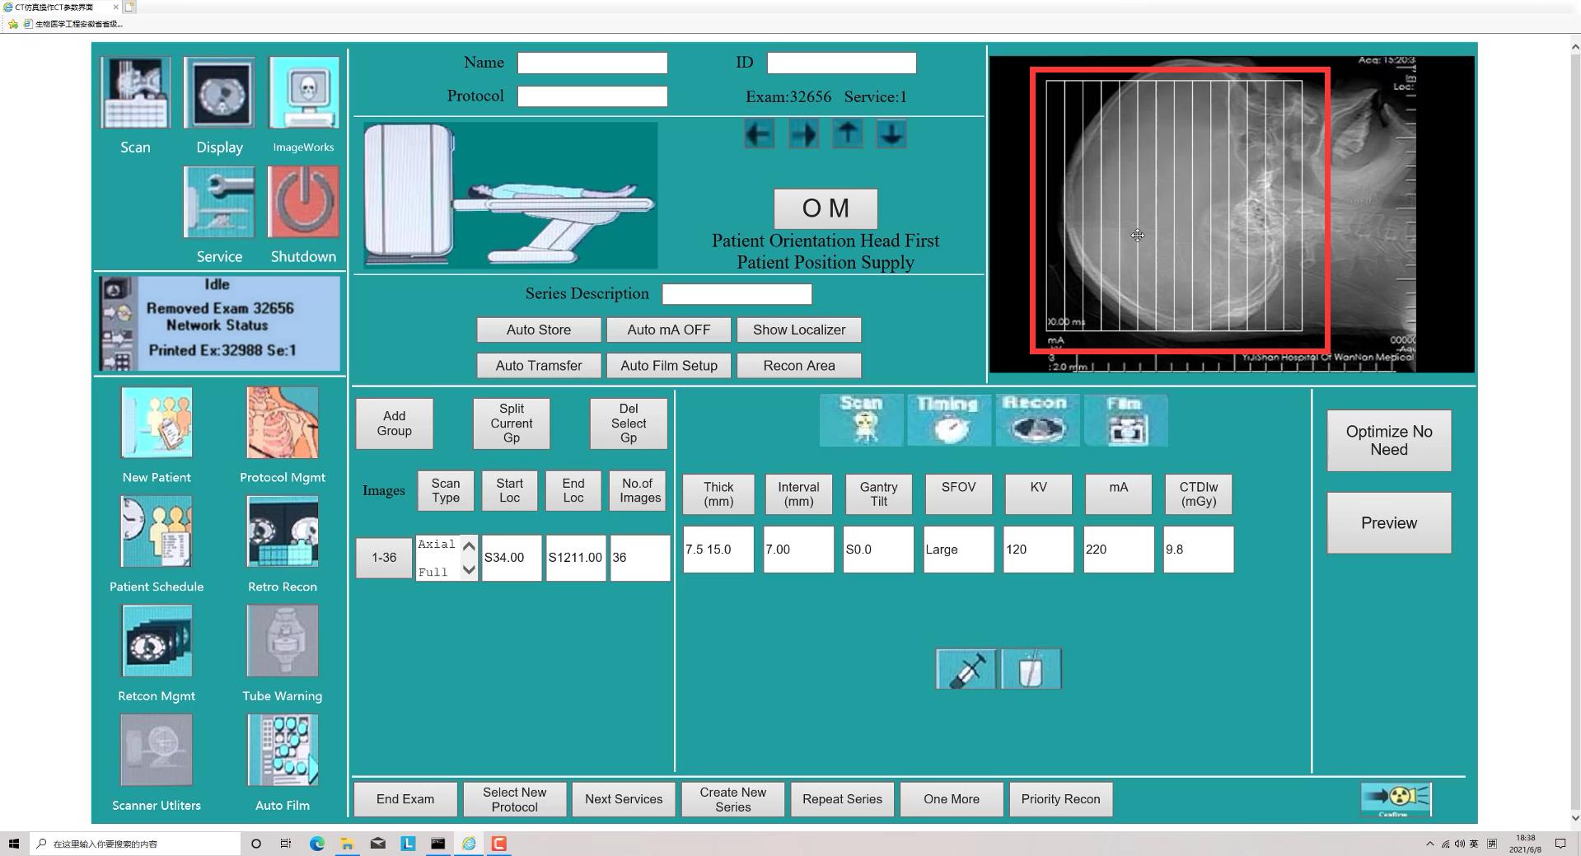The image size is (1581, 856).
Task: Click the End Exam button
Action: click(x=405, y=799)
